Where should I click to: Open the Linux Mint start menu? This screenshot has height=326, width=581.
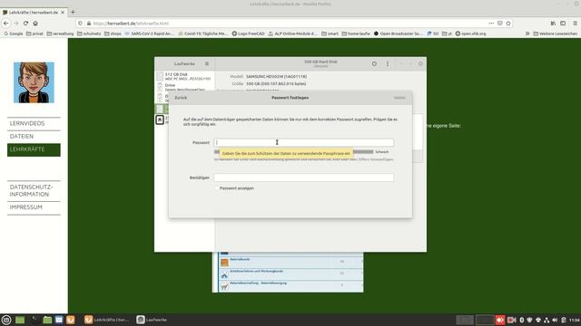click(6, 320)
